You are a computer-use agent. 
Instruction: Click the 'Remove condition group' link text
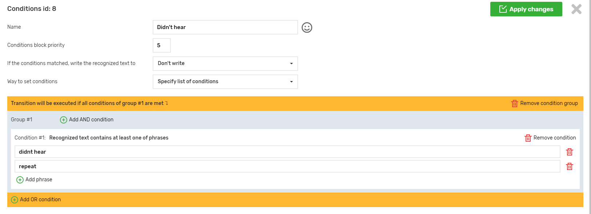549,103
